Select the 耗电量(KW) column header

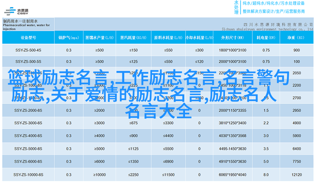[x=266, y=38]
